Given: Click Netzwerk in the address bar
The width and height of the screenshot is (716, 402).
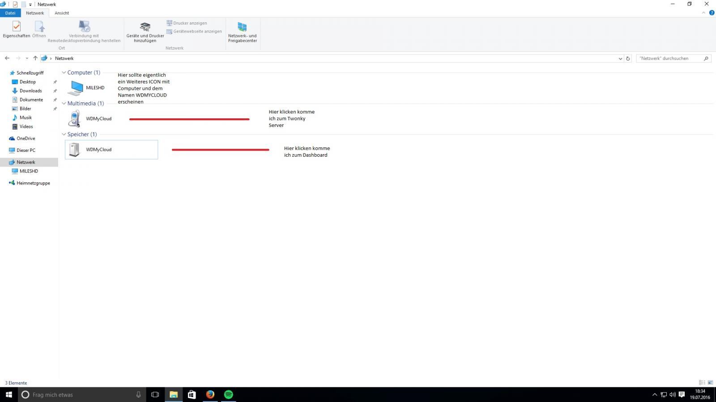Looking at the screenshot, I should pyautogui.click(x=64, y=59).
